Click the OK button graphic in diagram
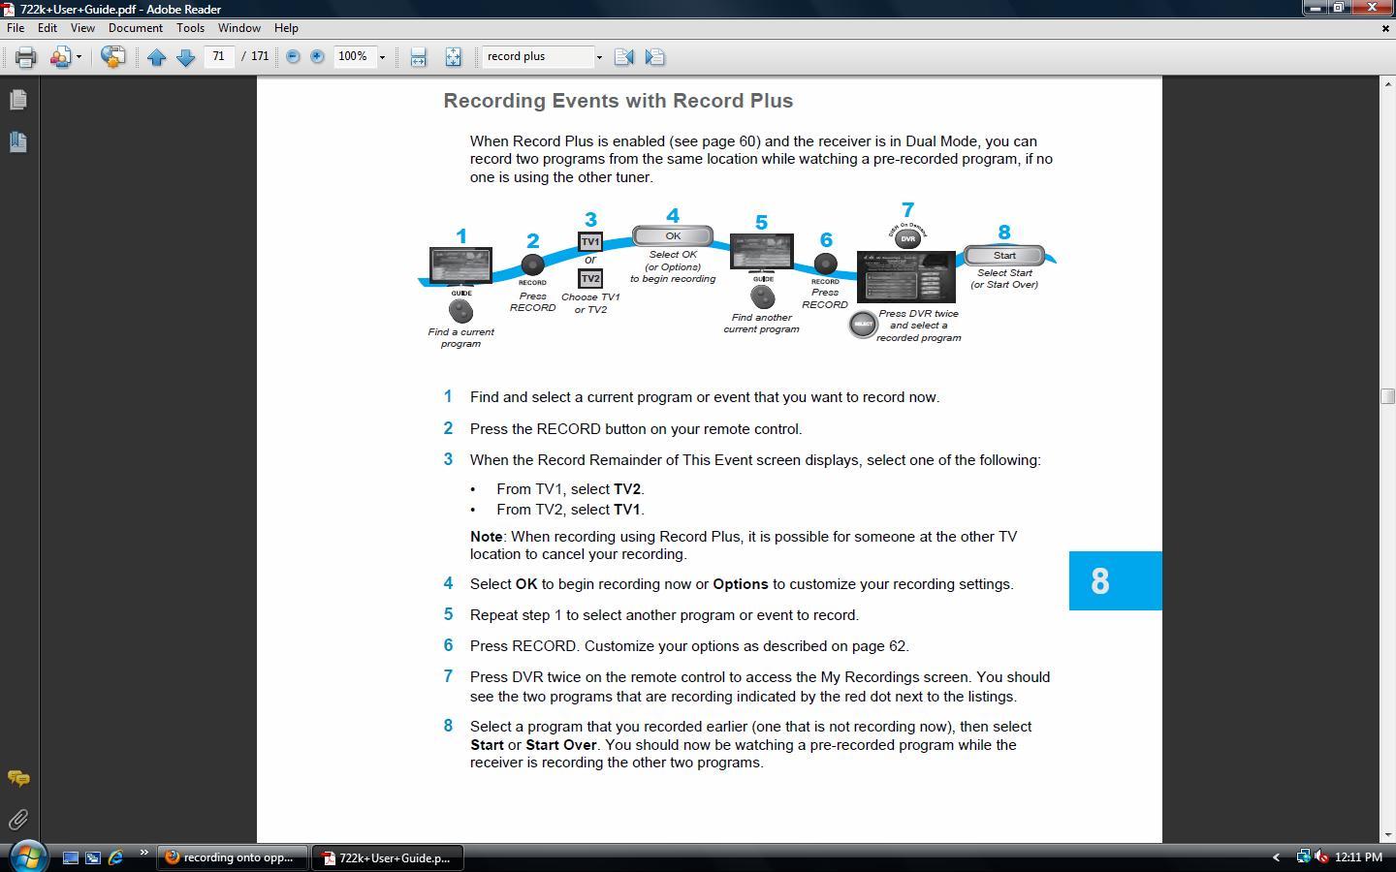Screen dimensions: 1396x872 coord(673,235)
